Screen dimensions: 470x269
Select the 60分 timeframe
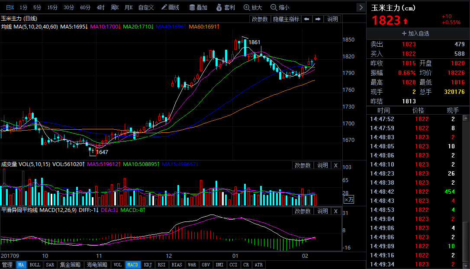click(x=85, y=7)
